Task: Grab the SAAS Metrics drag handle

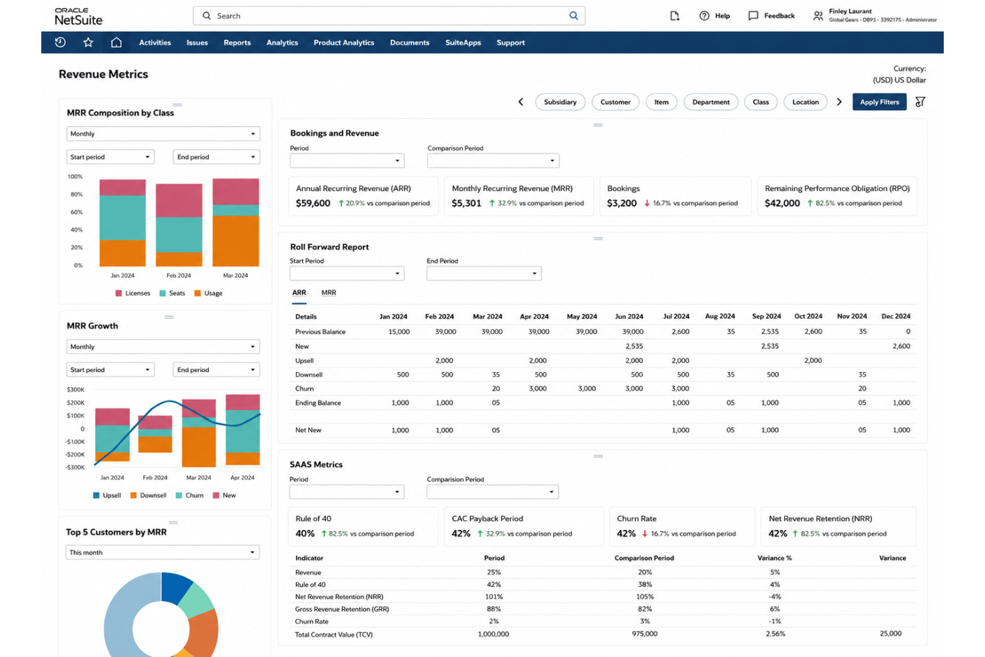Action: tap(598, 457)
